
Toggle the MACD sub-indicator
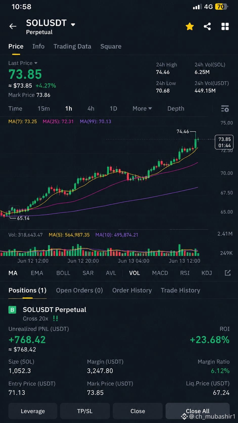pyautogui.click(x=160, y=273)
